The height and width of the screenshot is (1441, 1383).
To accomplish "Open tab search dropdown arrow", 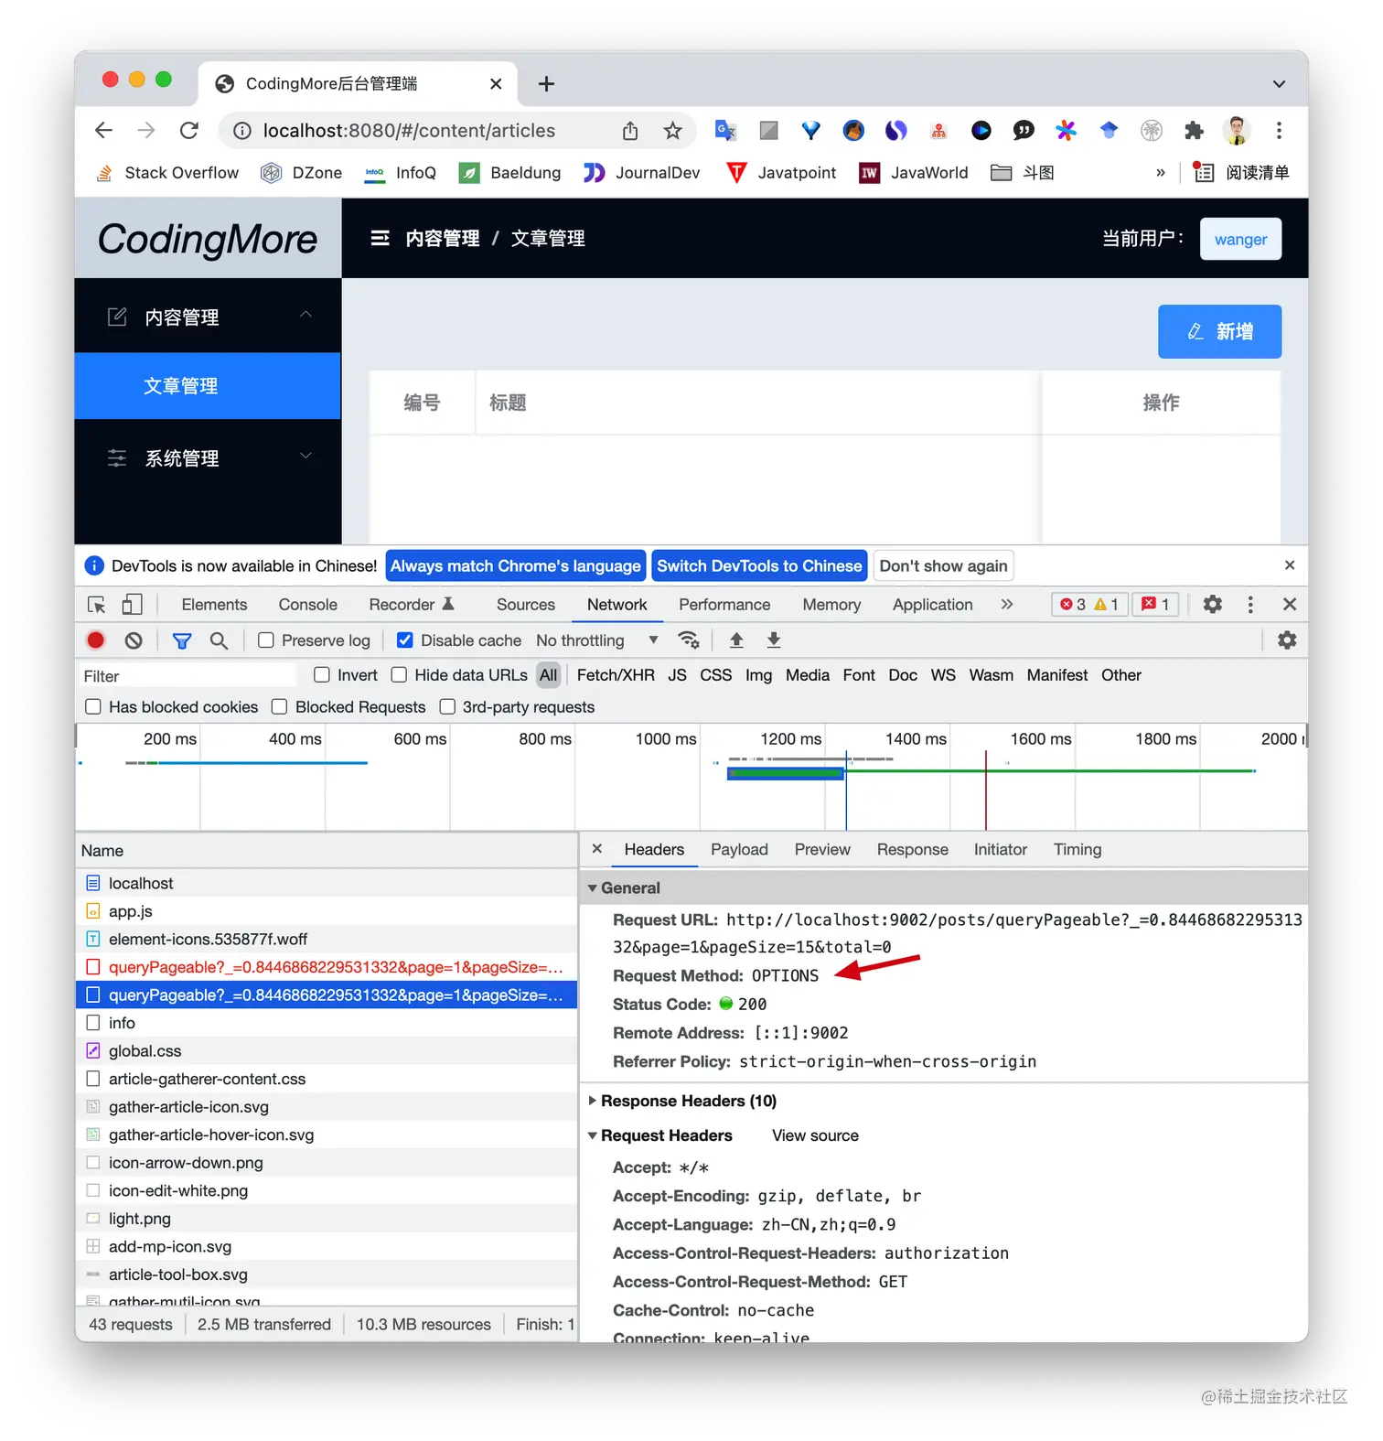I will click(1279, 84).
